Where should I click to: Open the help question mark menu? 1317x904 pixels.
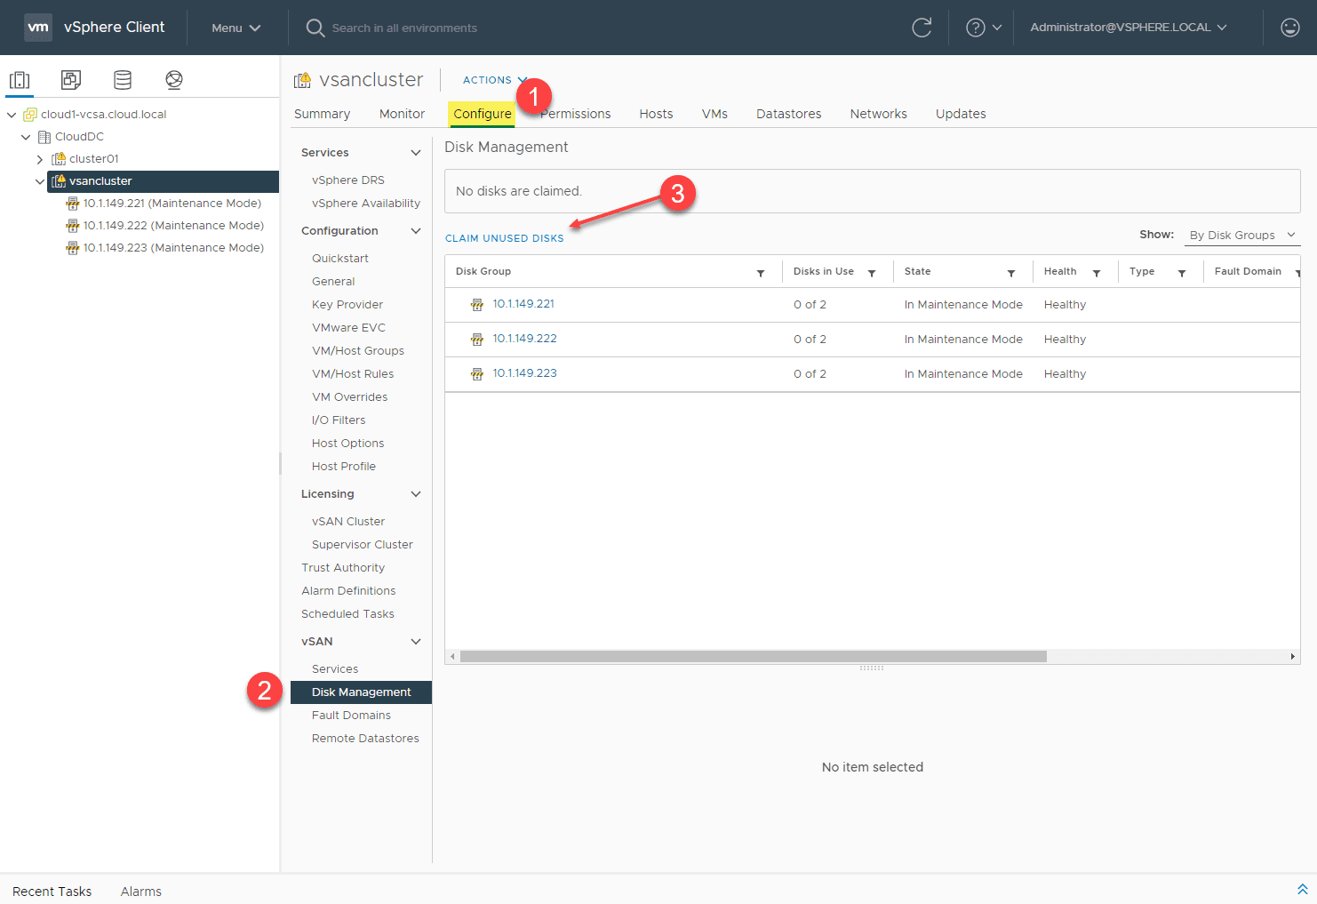tap(983, 28)
